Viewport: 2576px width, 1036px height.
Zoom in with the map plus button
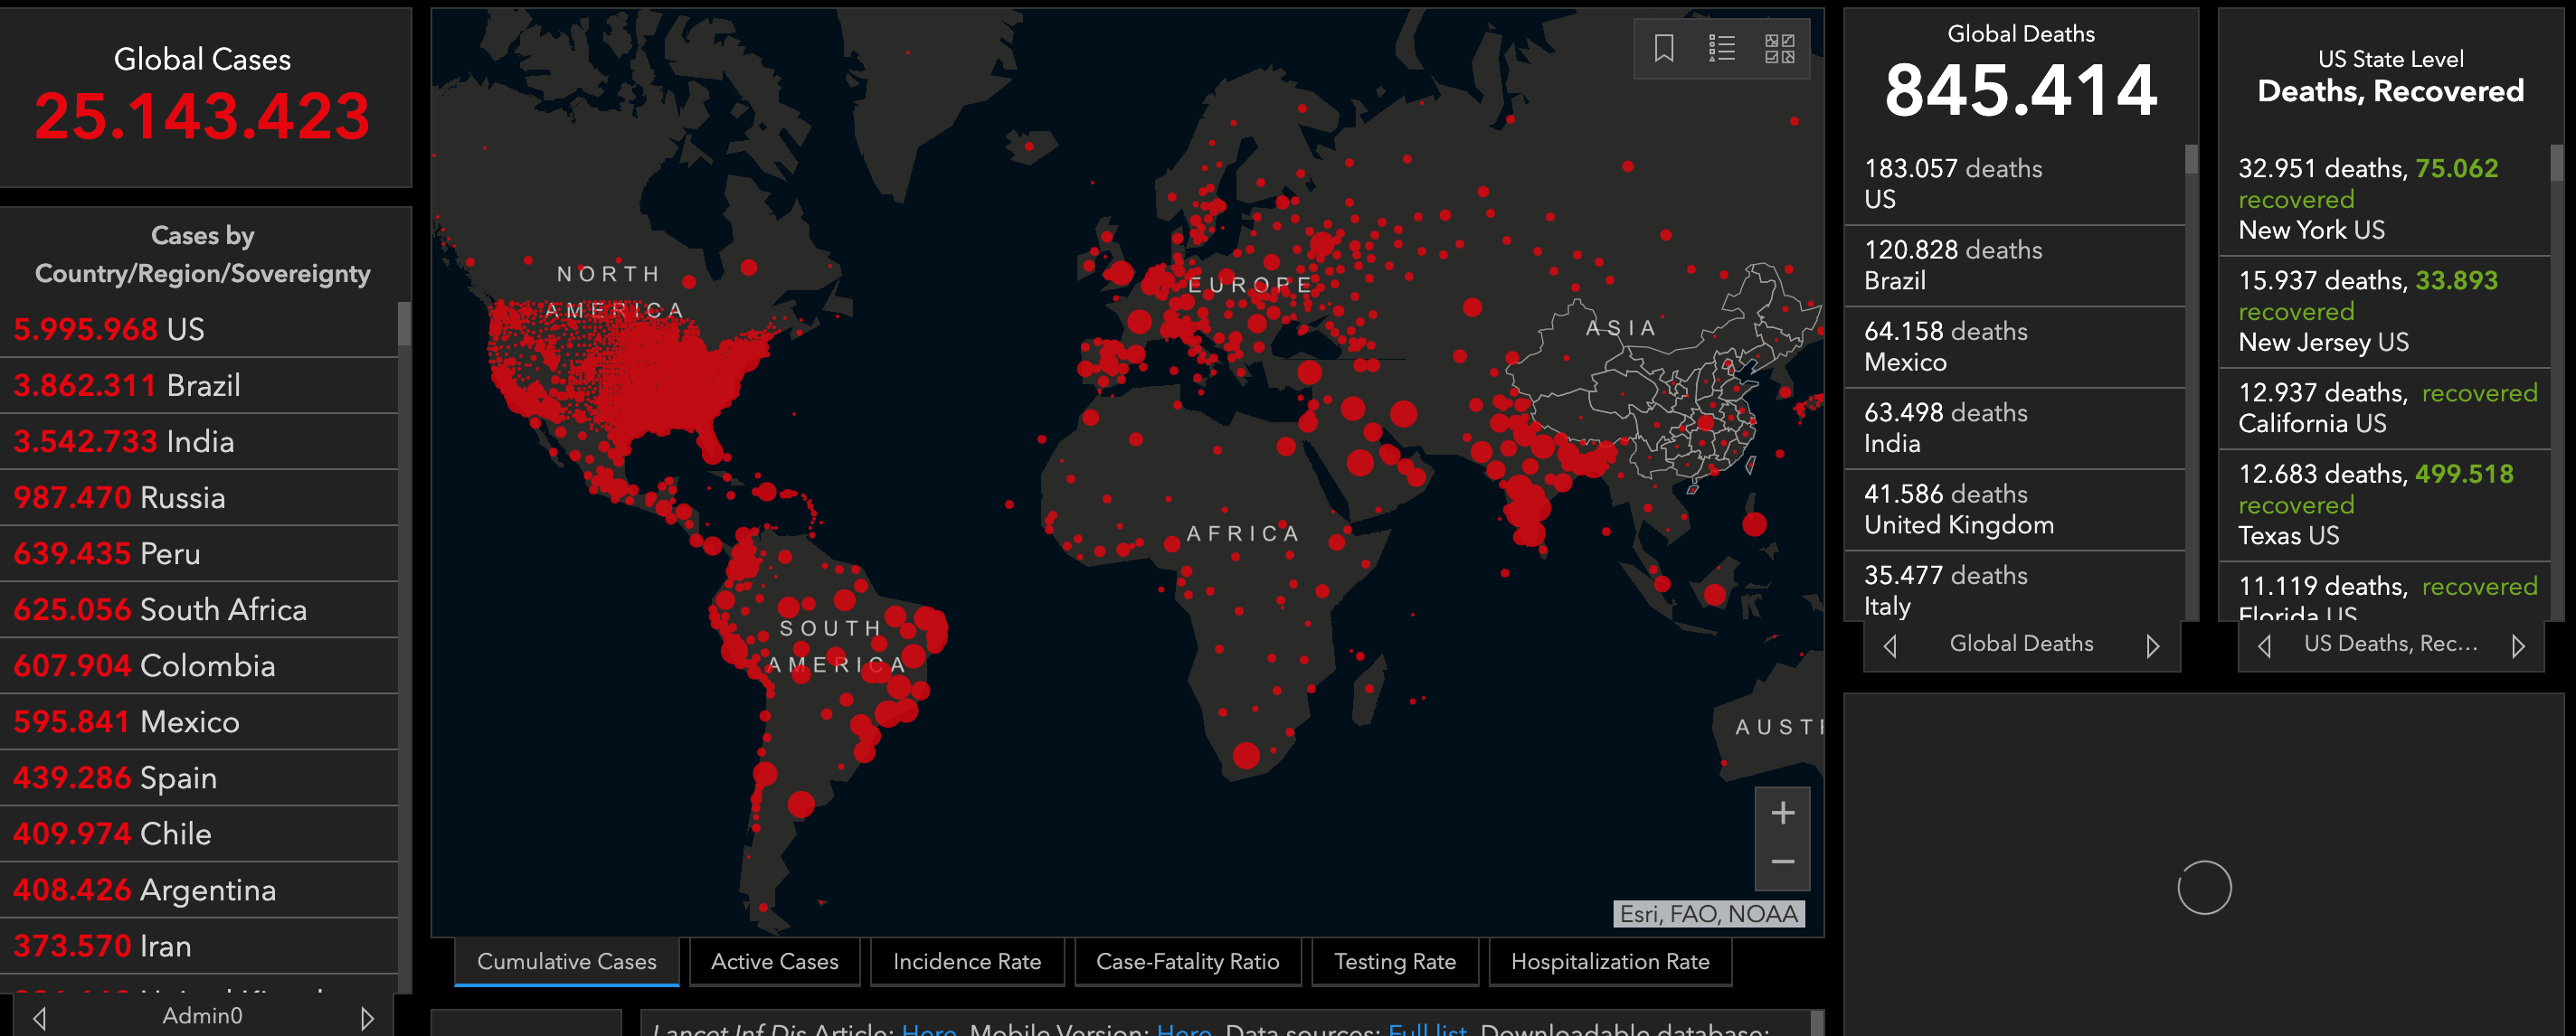(1782, 814)
